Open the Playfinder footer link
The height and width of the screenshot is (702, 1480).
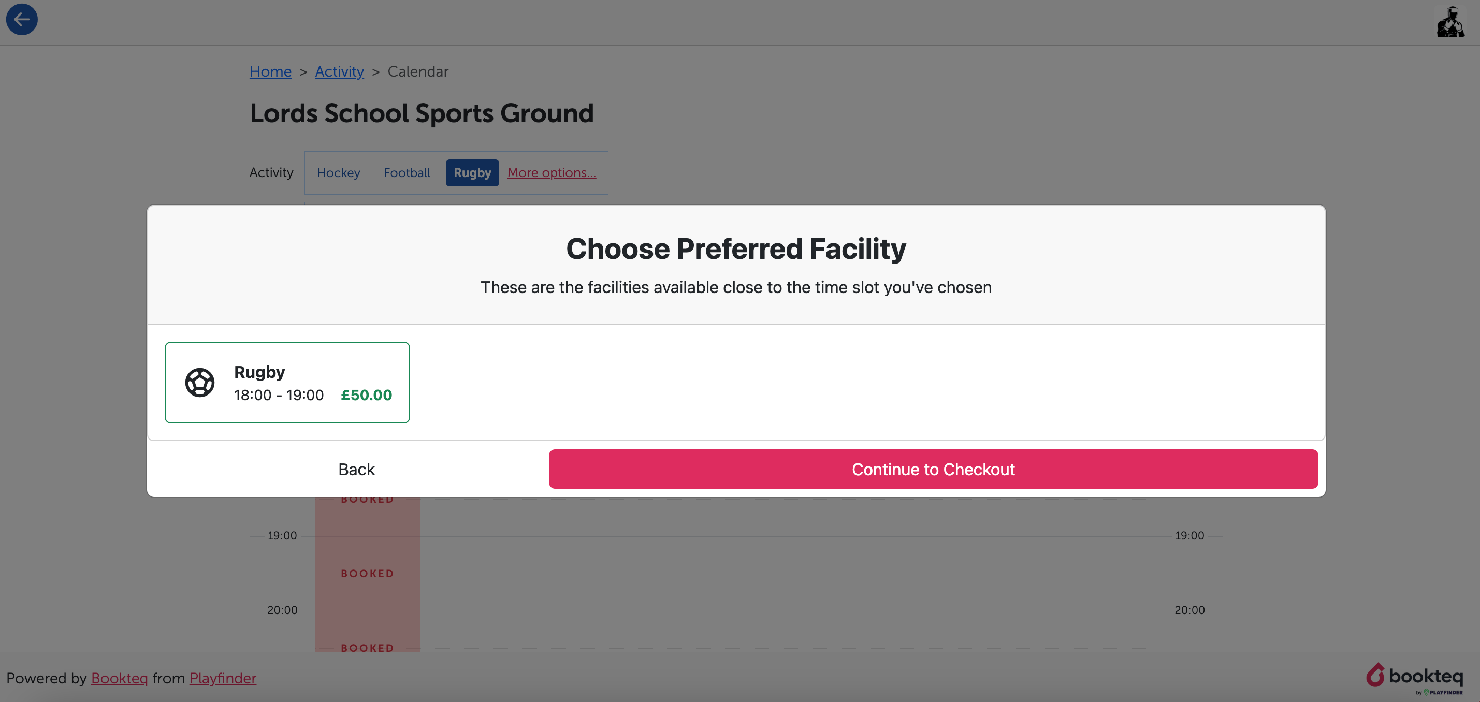tap(223, 679)
